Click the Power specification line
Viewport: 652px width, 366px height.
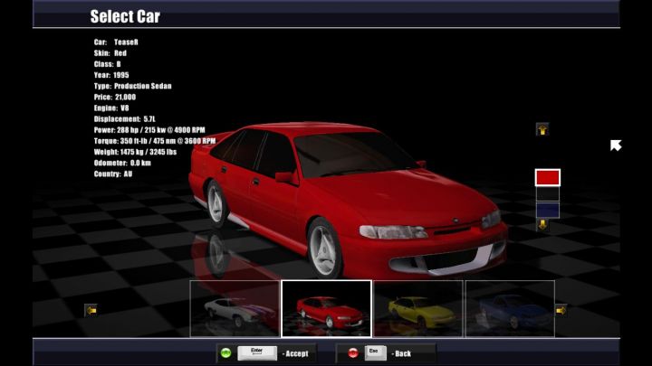coord(154,129)
